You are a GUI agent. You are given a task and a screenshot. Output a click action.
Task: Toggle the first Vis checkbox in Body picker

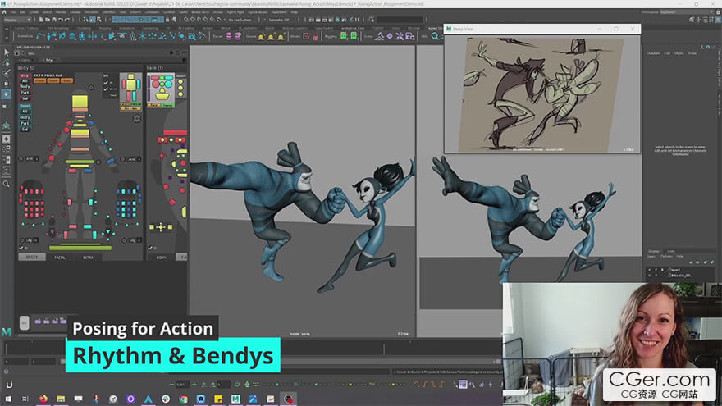tap(105, 83)
